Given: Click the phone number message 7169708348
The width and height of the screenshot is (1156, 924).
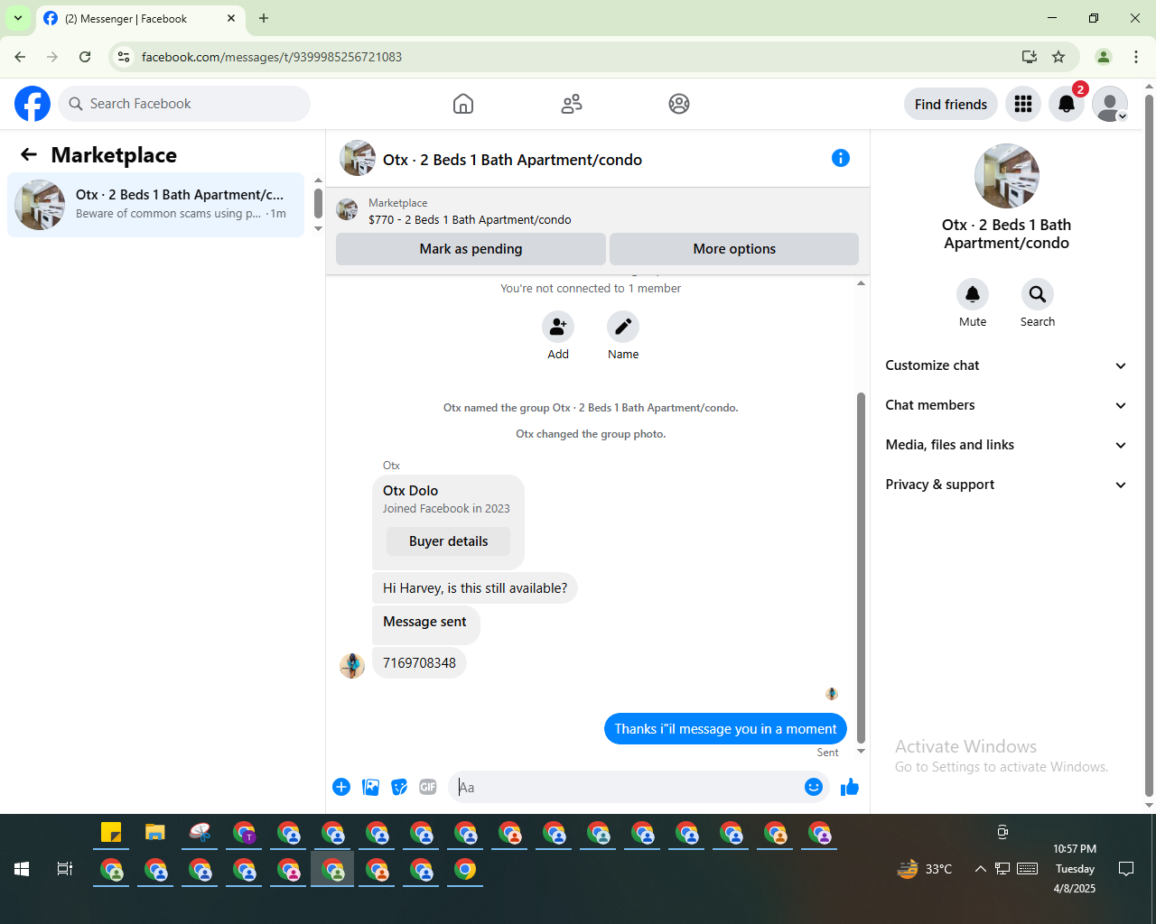Looking at the screenshot, I should (419, 663).
